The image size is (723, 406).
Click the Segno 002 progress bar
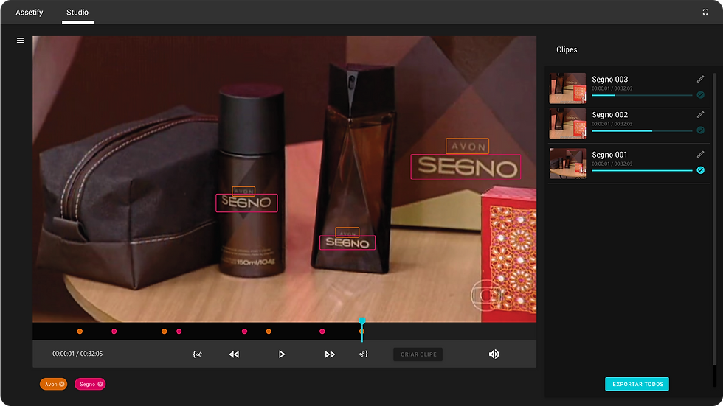(x=642, y=130)
